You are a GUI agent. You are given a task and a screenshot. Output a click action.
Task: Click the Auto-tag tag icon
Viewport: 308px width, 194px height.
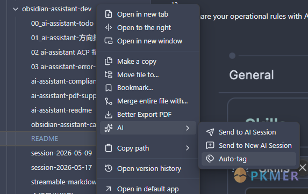[210, 159]
